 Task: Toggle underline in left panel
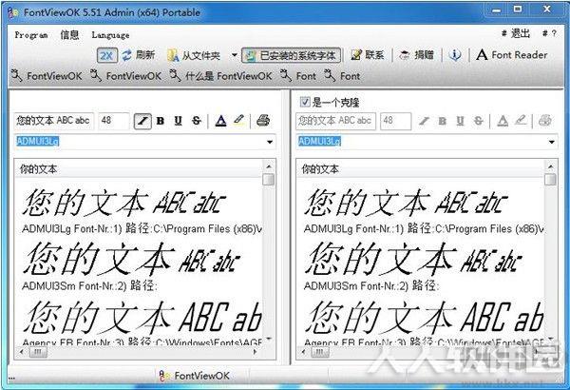[x=179, y=121]
